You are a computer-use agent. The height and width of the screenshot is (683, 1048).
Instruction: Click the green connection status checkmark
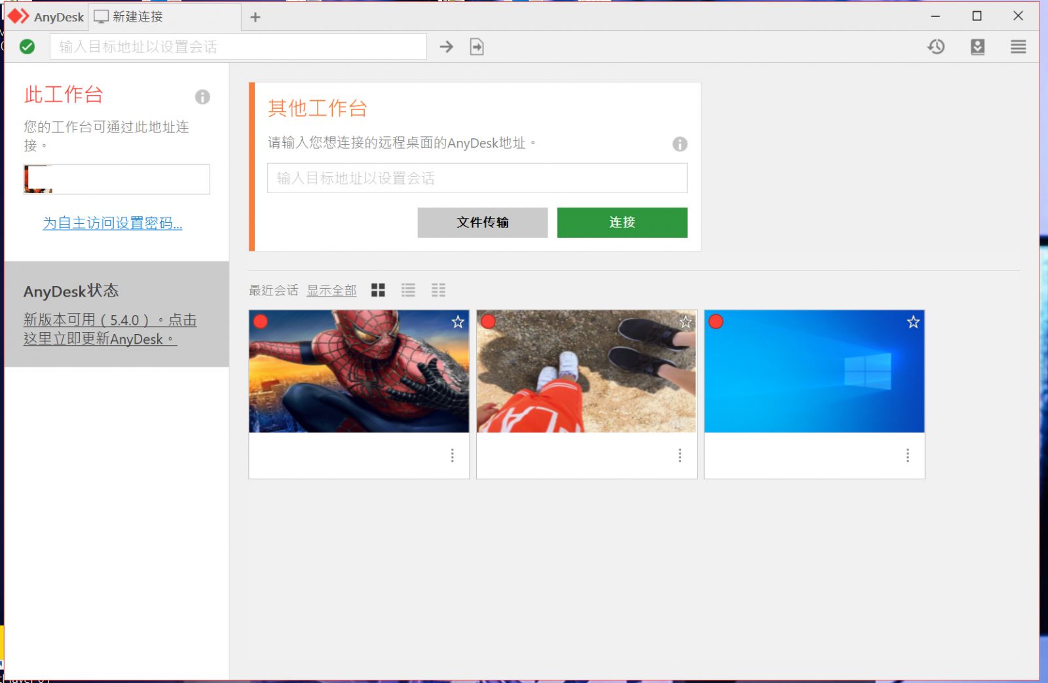click(27, 46)
